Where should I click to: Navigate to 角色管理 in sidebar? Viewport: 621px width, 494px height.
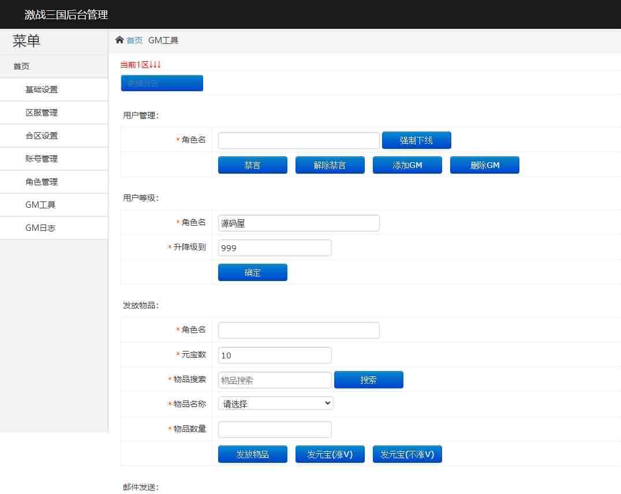42,182
